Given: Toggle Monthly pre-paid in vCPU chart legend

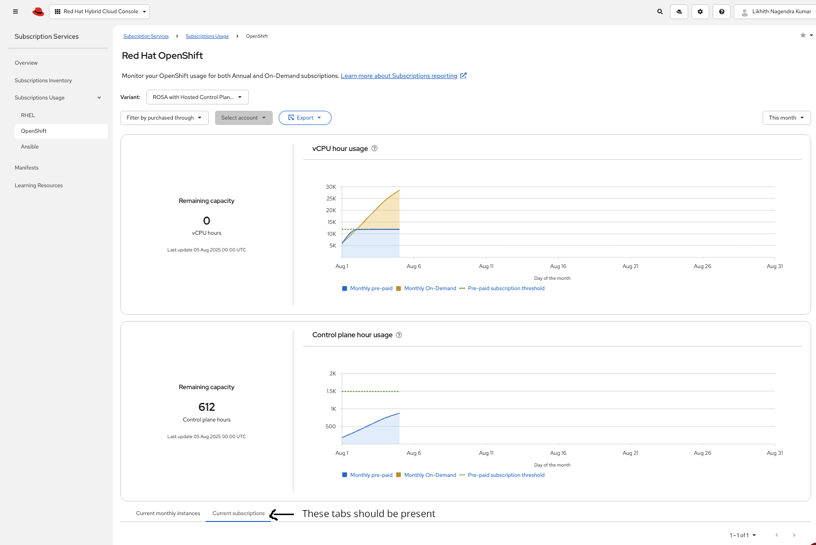Looking at the screenshot, I should point(367,288).
